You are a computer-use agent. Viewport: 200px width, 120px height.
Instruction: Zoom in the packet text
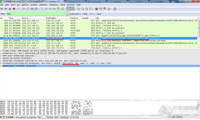click(x=79, y=9)
